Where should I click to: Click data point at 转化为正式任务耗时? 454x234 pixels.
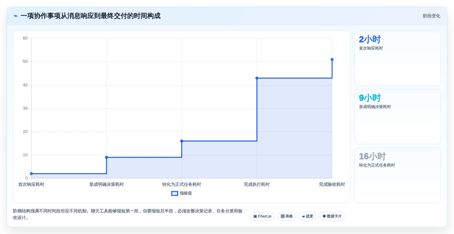(x=182, y=141)
